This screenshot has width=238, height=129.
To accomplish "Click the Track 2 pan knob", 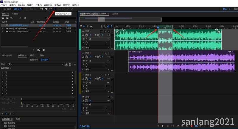I will pos(100,57).
